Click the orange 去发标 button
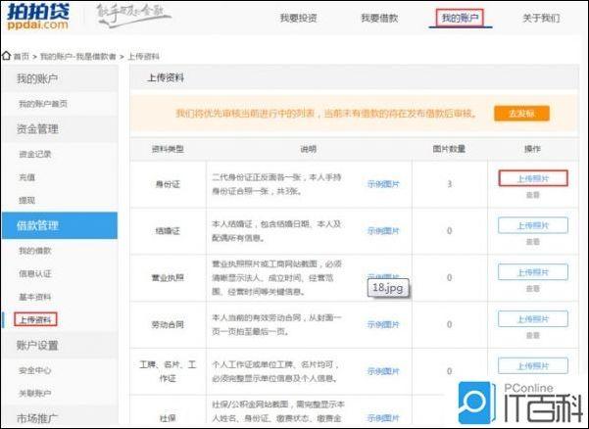The height and width of the screenshot is (429, 589). (521, 114)
